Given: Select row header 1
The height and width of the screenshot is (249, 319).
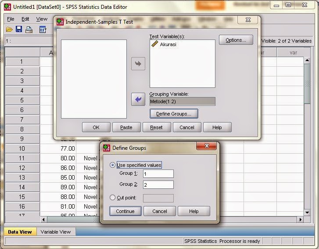Looking at the screenshot, I should 22,61.
